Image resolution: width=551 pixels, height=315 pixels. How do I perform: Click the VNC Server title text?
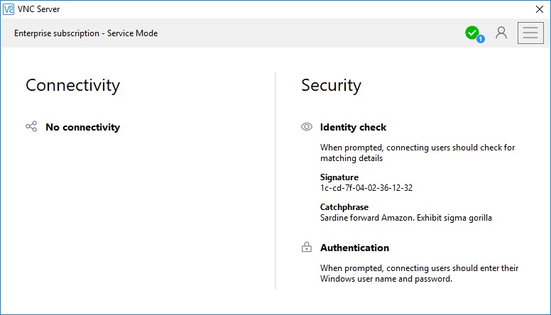tap(38, 9)
